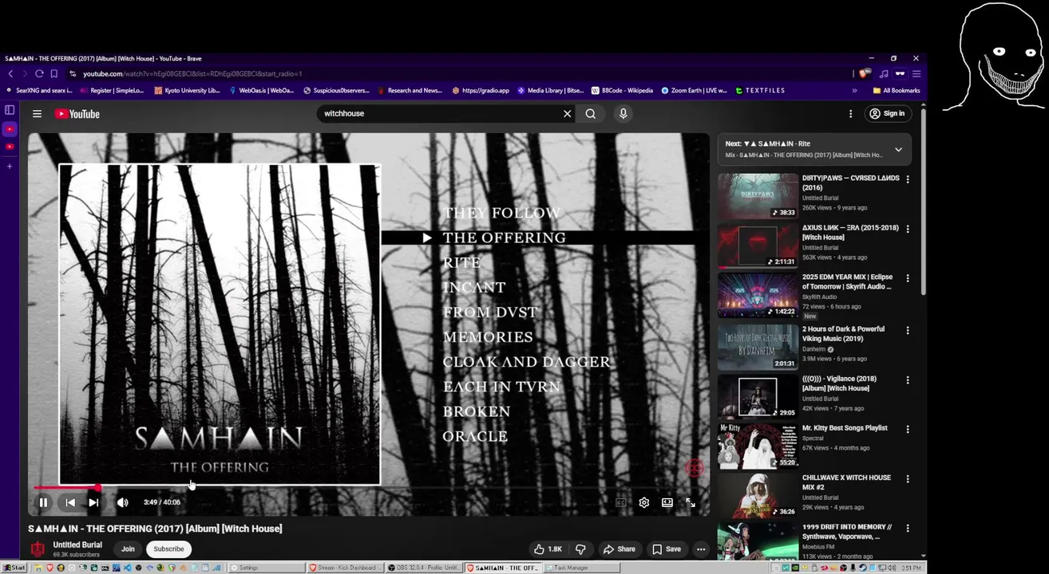Save the video to a playlist

(667, 548)
